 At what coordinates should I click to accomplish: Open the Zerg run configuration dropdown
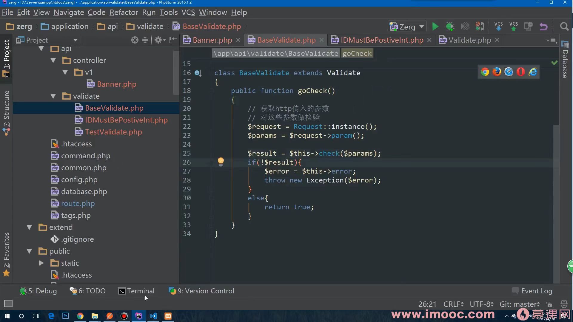tap(407, 27)
